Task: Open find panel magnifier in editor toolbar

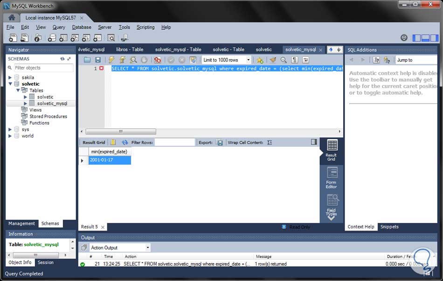Action: coord(284,60)
